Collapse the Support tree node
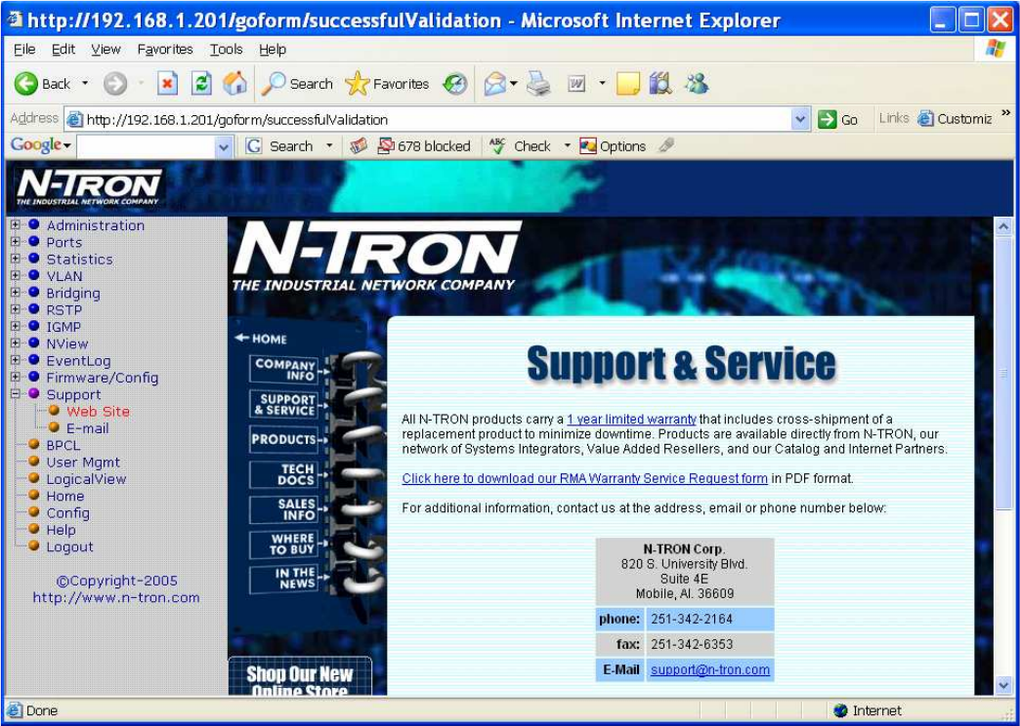Viewport: 1020px width, 726px height. pyautogui.click(x=16, y=394)
